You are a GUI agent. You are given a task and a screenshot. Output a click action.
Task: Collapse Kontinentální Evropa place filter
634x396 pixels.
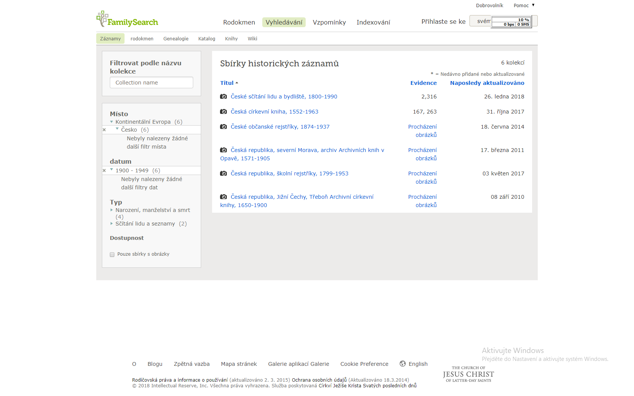click(x=112, y=122)
